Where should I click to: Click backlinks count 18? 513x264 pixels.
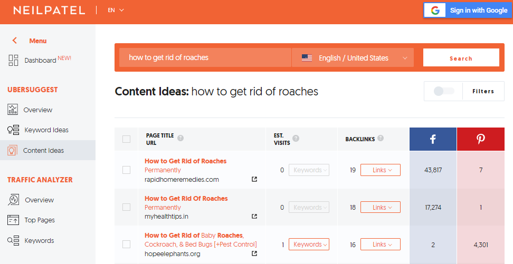click(353, 207)
